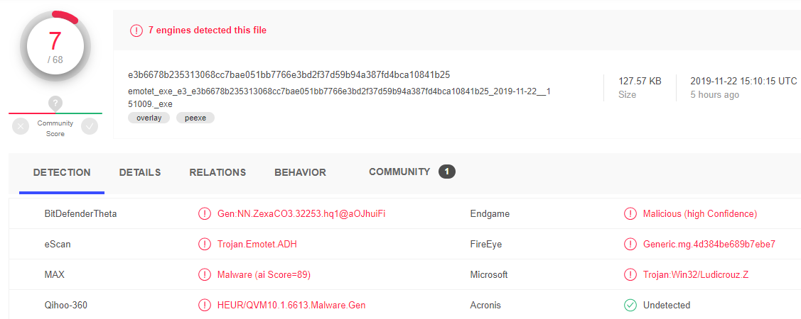Click the overlay tag
The height and width of the screenshot is (319, 801).
149,118
